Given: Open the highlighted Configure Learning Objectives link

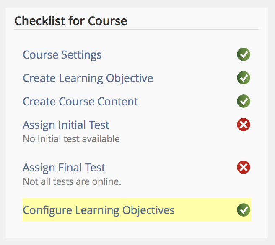Looking at the screenshot, I should tap(99, 210).
